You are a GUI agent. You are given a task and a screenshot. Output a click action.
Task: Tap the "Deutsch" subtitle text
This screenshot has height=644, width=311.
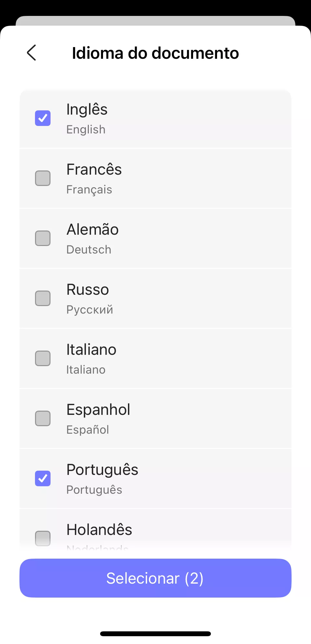point(89,250)
